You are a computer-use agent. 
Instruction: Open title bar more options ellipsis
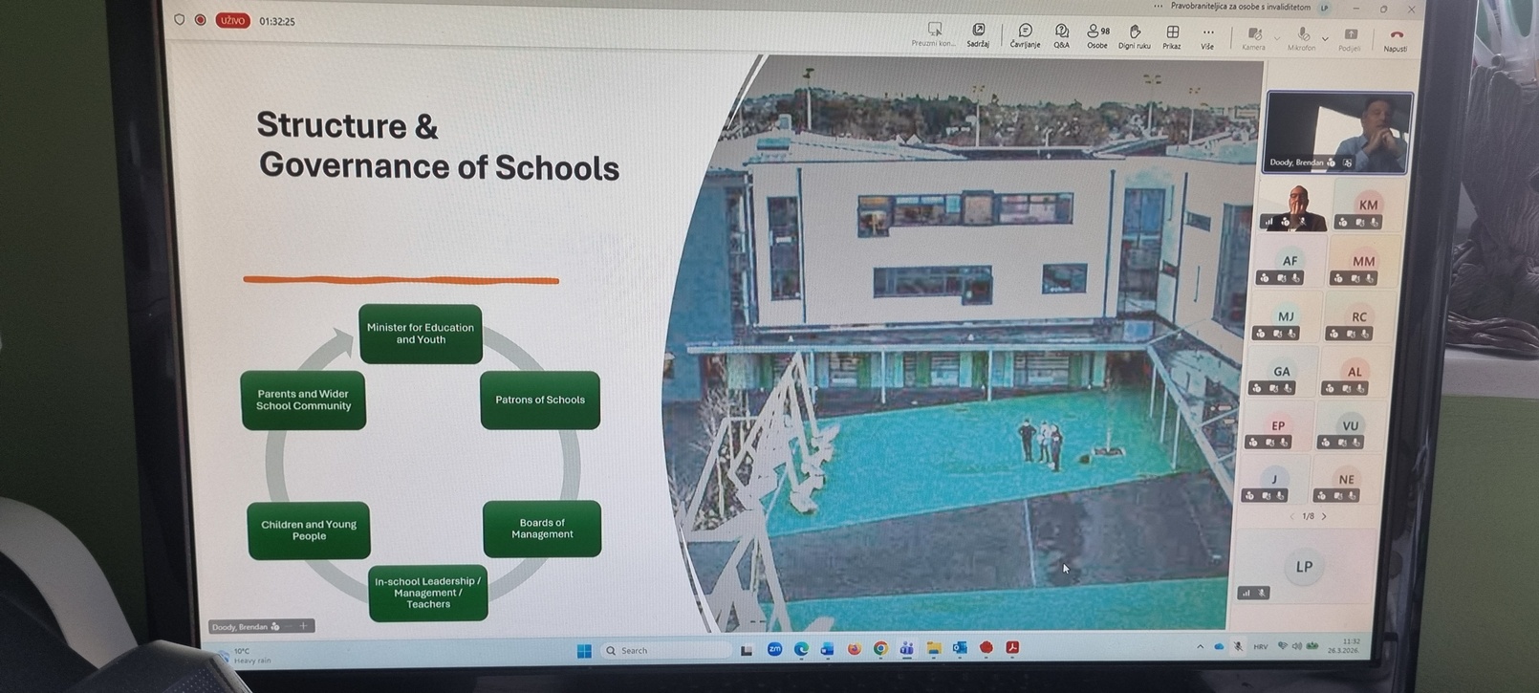tap(1159, 6)
